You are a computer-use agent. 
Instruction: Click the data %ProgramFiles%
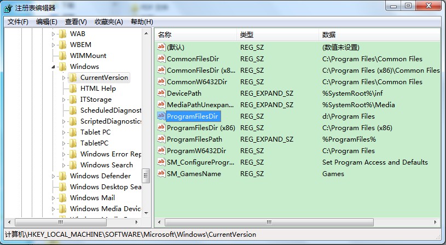coord(349,139)
